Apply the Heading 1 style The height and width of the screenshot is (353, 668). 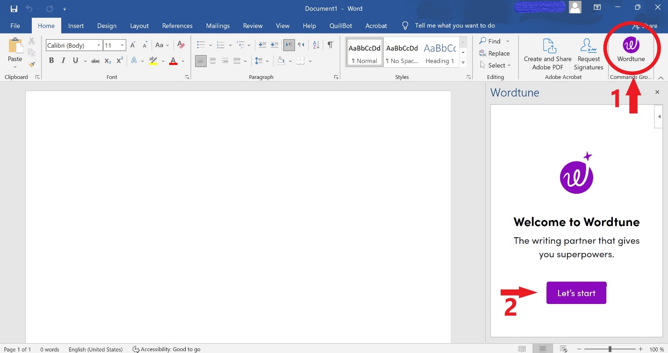(x=440, y=52)
